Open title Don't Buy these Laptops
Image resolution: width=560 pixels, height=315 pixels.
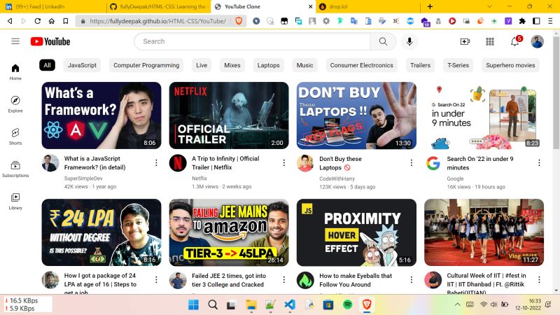340,163
